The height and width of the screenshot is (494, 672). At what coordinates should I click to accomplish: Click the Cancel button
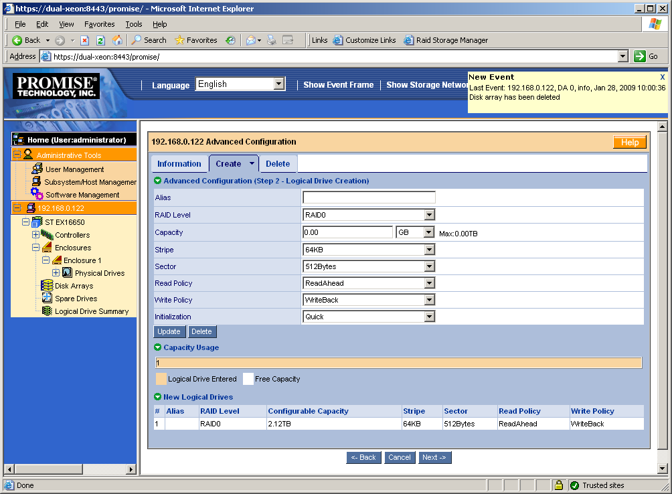pyautogui.click(x=400, y=457)
